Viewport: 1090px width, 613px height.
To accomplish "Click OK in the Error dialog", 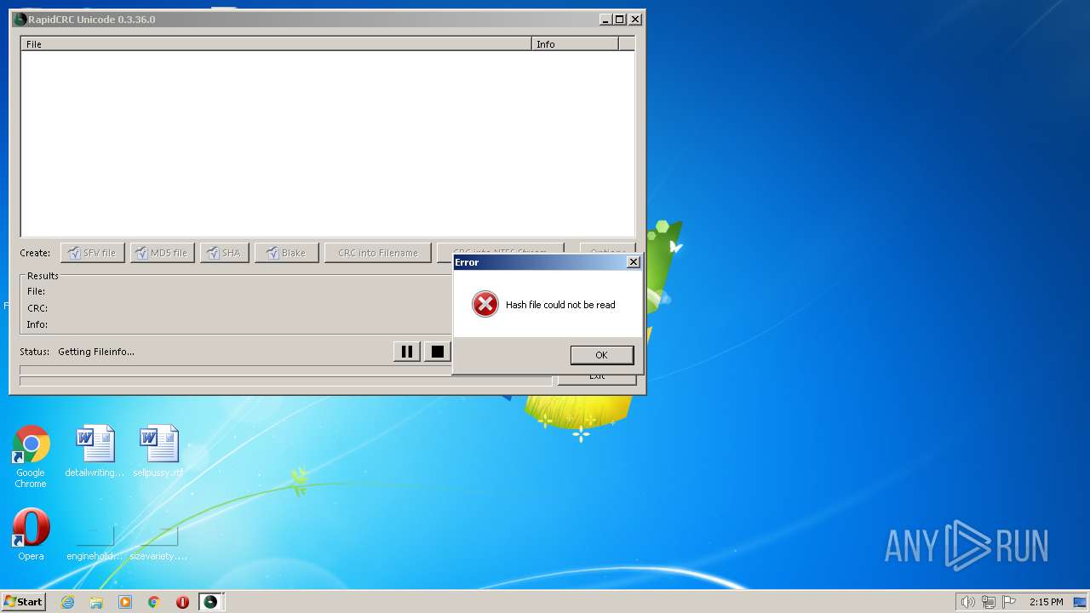I will pos(601,355).
